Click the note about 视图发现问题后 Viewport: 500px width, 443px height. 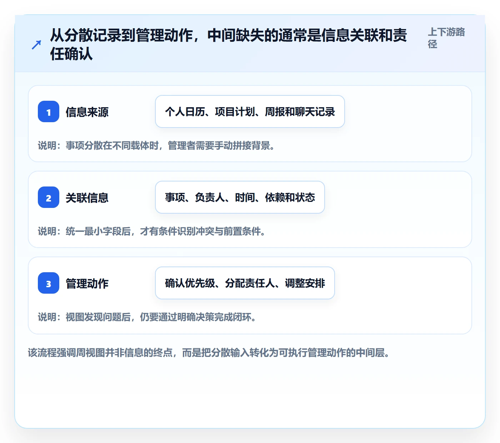[x=147, y=317]
